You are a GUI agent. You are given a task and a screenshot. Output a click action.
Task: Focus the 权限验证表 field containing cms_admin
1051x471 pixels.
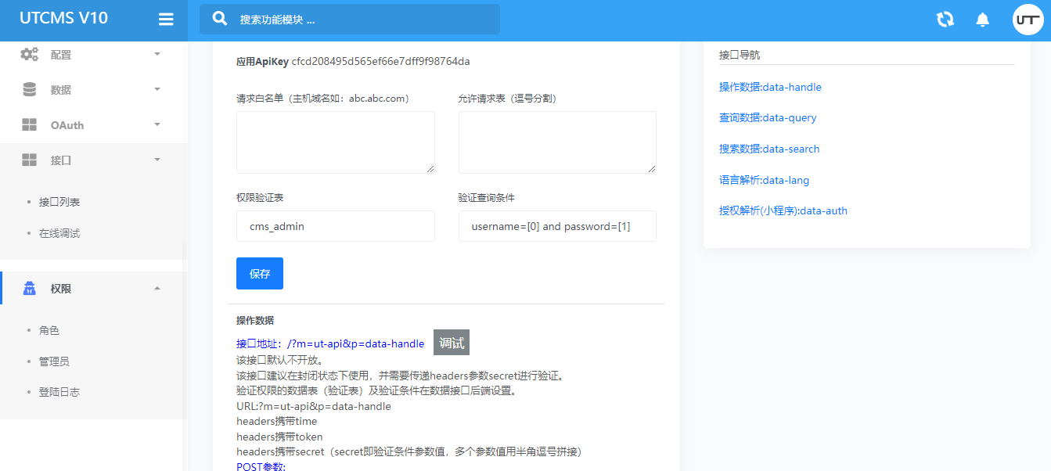[x=335, y=226]
